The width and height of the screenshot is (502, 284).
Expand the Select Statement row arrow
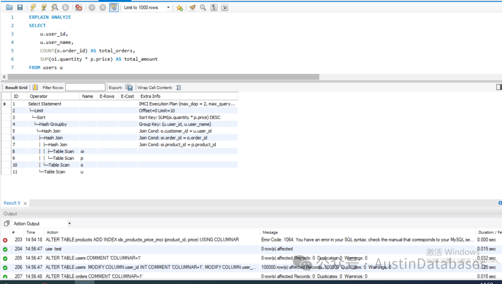(5, 104)
